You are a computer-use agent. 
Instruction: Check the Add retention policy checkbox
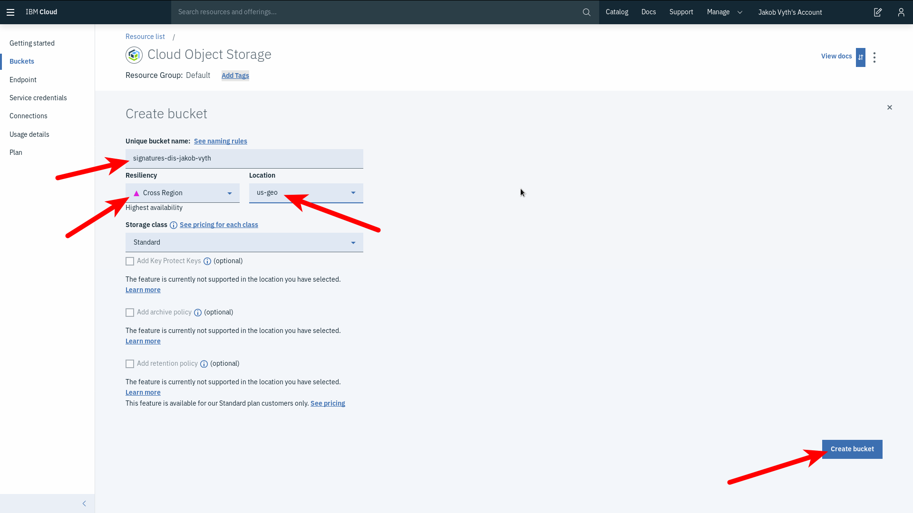pos(130,364)
